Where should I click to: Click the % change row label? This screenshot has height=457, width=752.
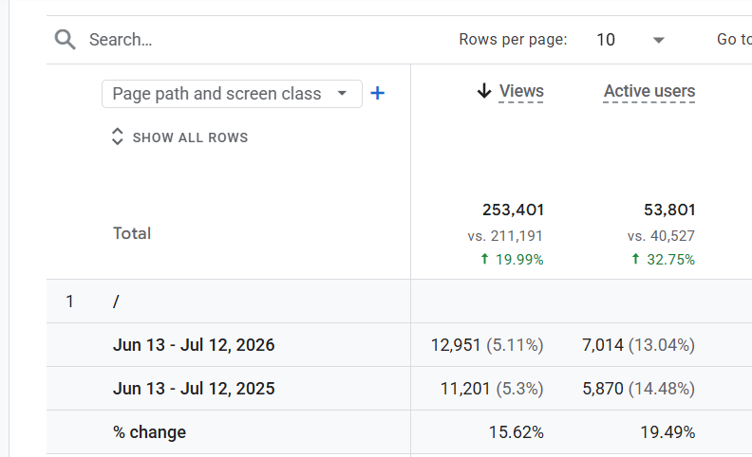(149, 432)
